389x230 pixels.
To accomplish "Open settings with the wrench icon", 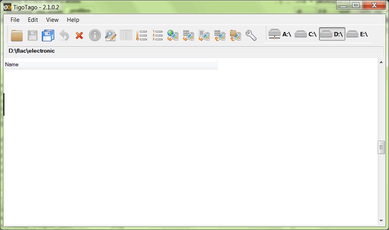I will click(x=251, y=35).
